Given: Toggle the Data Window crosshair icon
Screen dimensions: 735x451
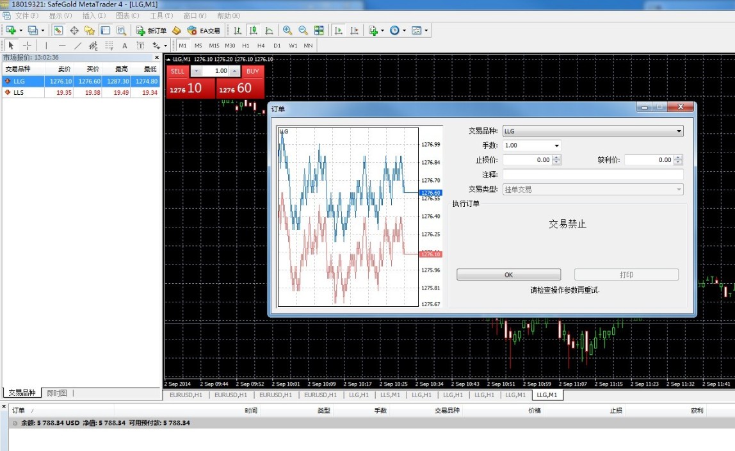Looking at the screenshot, I should click(74, 31).
